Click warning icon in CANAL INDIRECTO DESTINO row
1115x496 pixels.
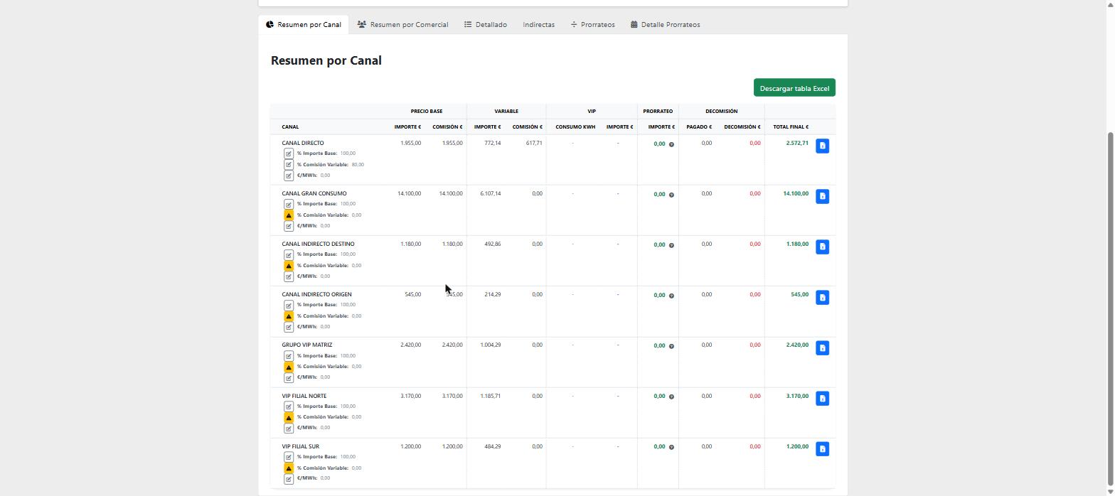tap(289, 266)
